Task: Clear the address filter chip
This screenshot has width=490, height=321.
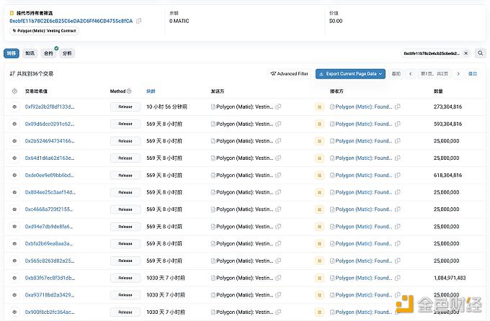Action: tap(465, 53)
